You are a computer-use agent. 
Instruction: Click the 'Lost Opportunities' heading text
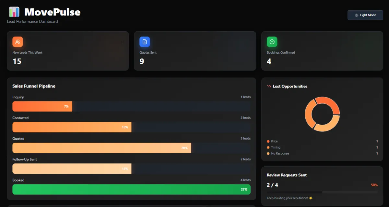coord(290,86)
